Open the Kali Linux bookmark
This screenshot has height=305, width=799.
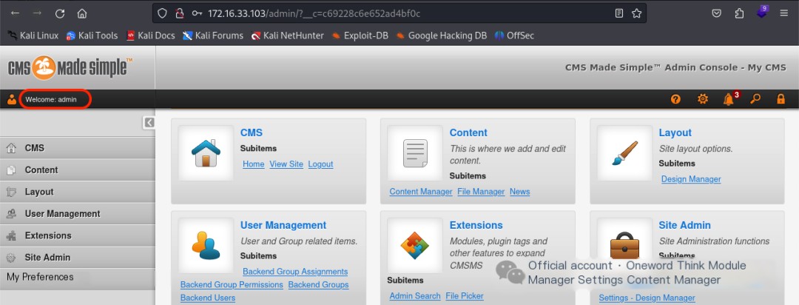pos(33,36)
